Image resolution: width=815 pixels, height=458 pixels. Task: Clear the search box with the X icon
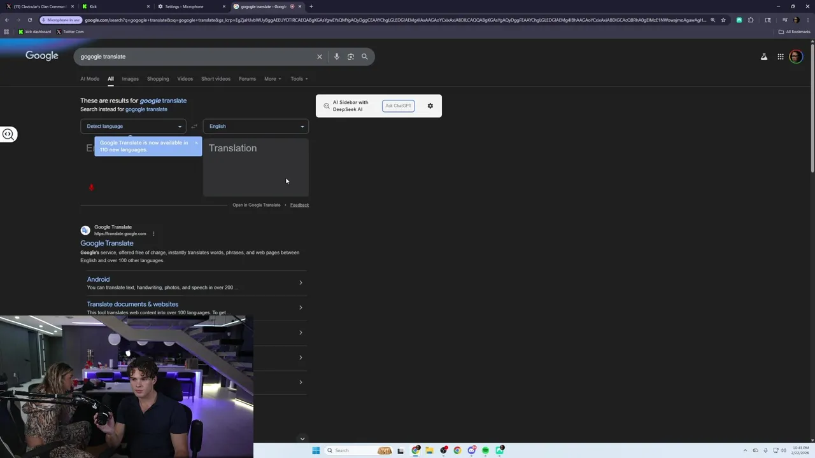(x=320, y=57)
